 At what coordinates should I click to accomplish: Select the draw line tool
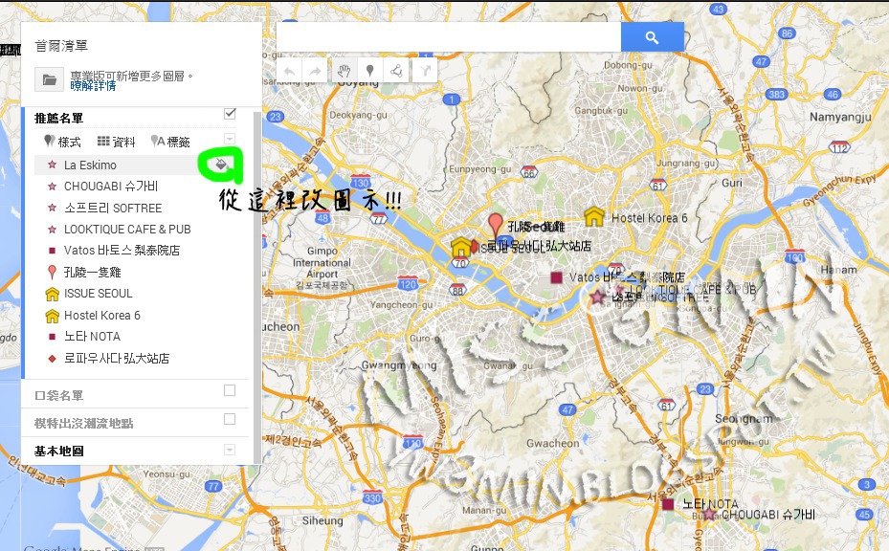tap(396, 71)
